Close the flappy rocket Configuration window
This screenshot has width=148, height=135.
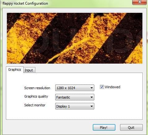(x=139, y=2)
